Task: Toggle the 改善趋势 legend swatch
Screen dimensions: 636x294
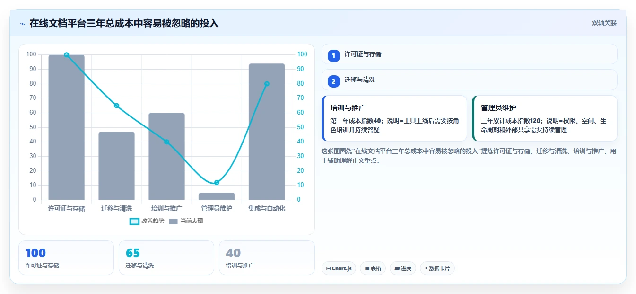Action: click(x=134, y=221)
